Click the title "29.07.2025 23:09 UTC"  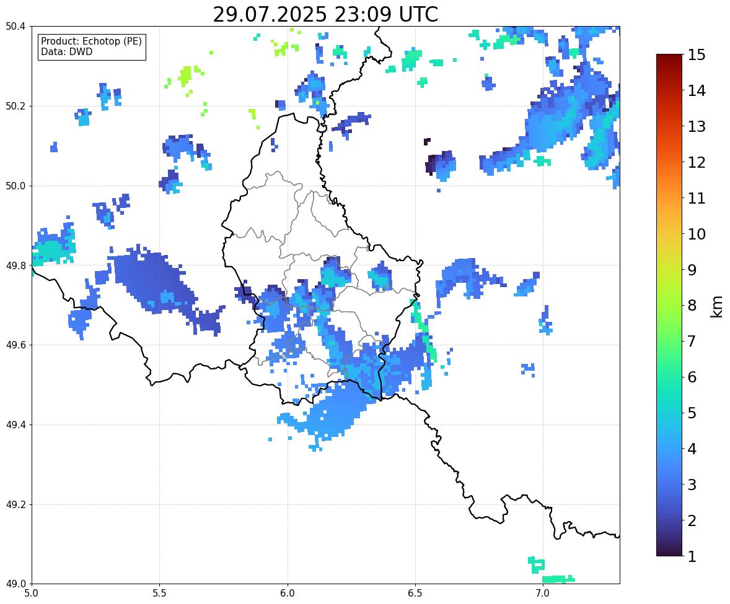[325, 14]
